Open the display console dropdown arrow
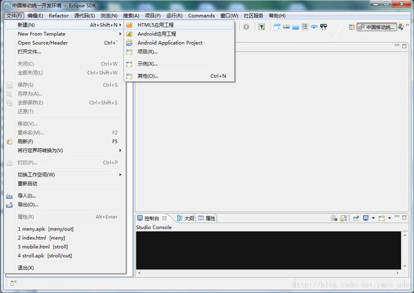 373,218
